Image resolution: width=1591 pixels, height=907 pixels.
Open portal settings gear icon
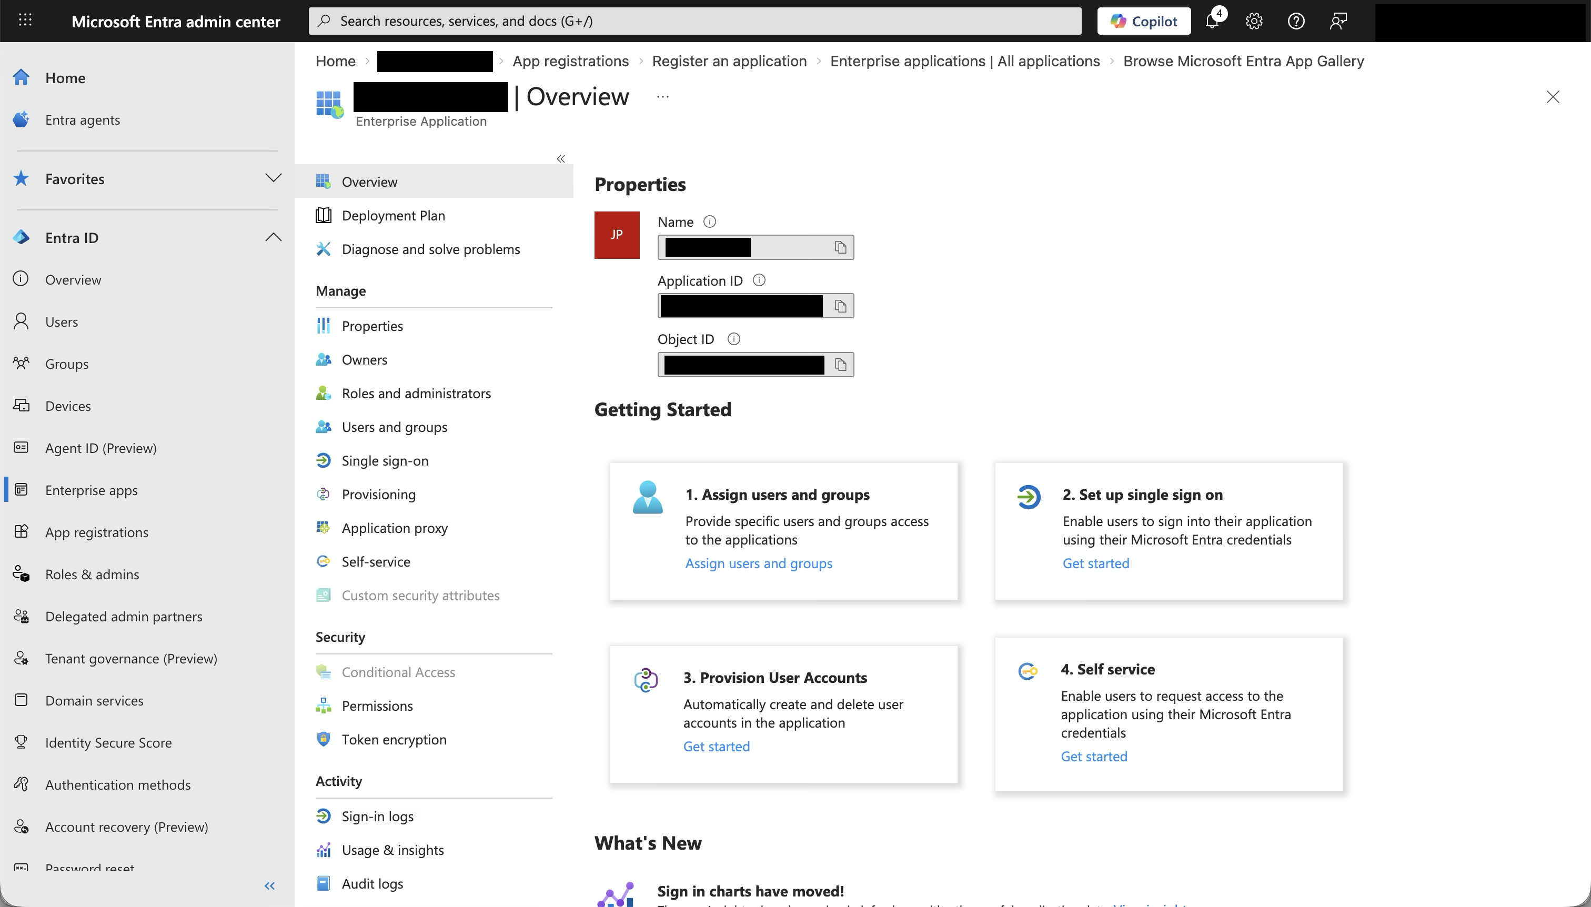[x=1254, y=21]
